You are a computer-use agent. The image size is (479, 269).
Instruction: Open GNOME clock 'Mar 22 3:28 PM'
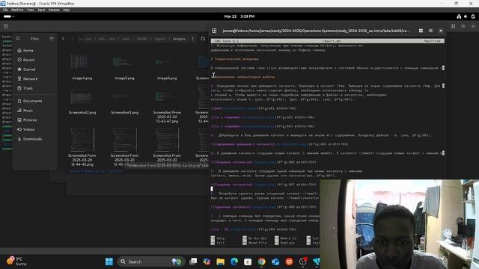pos(239,16)
